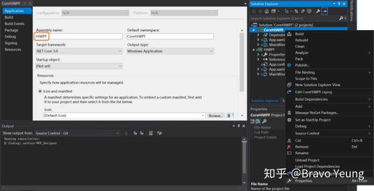Pin the Output panel

[x=239, y=126]
